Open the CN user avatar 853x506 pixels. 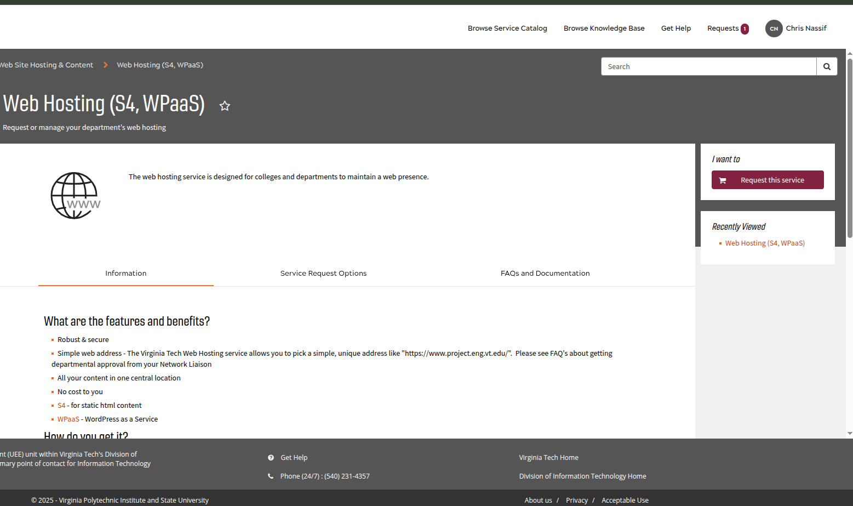click(774, 29)
